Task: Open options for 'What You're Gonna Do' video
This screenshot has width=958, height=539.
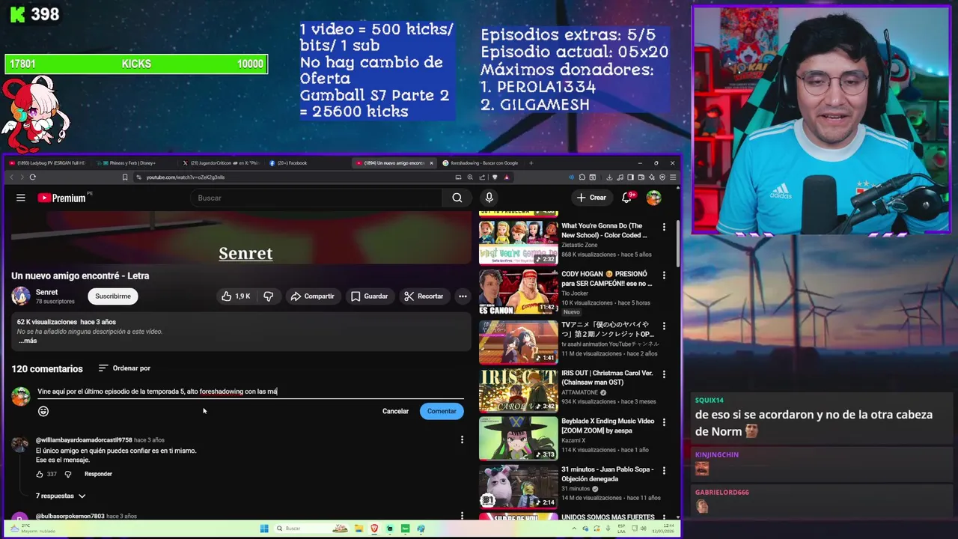Action: 664,227
